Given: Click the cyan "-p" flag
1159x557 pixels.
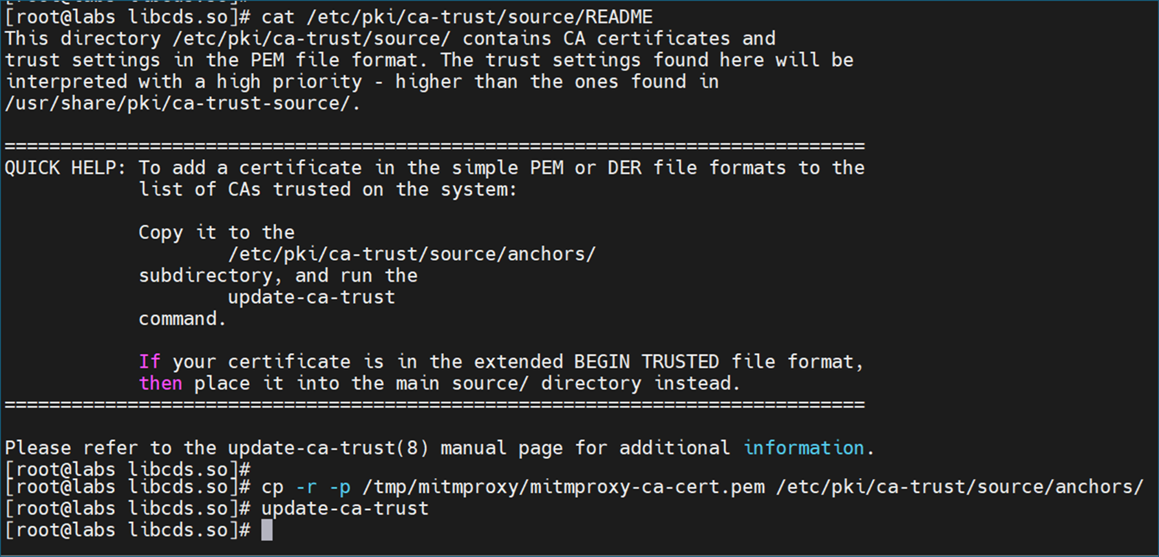Looking at the screenshot, I should coord(339,487).
